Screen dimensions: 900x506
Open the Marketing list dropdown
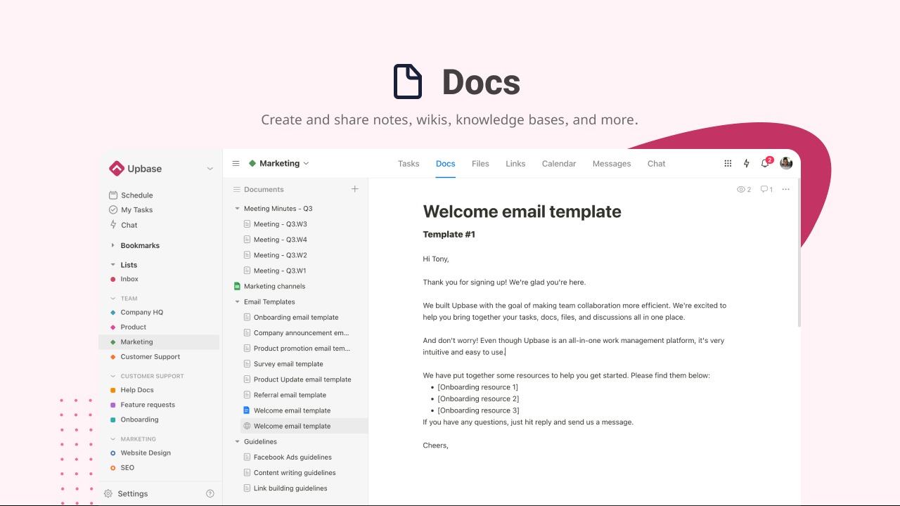(278, 163)
